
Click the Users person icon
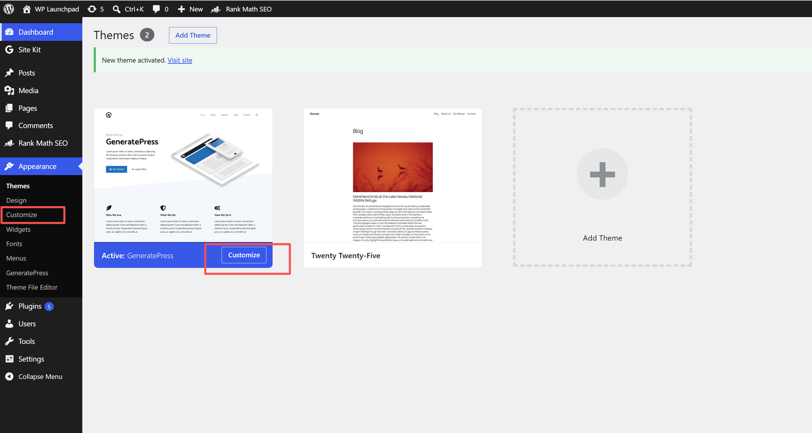click(x=9, y=324)
